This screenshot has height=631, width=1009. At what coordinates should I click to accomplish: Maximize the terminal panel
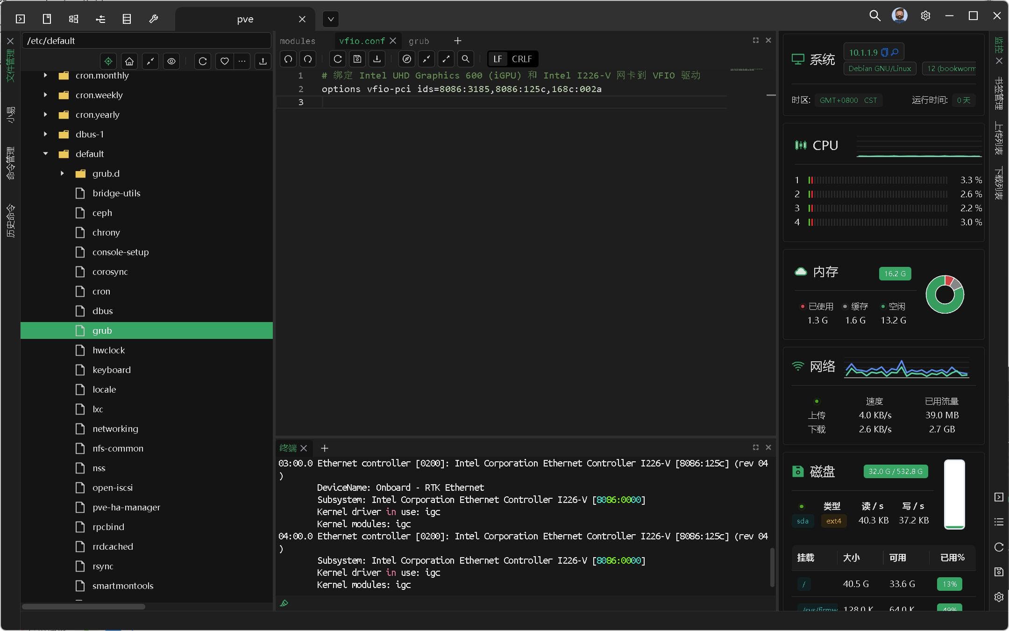pos(755,447)
